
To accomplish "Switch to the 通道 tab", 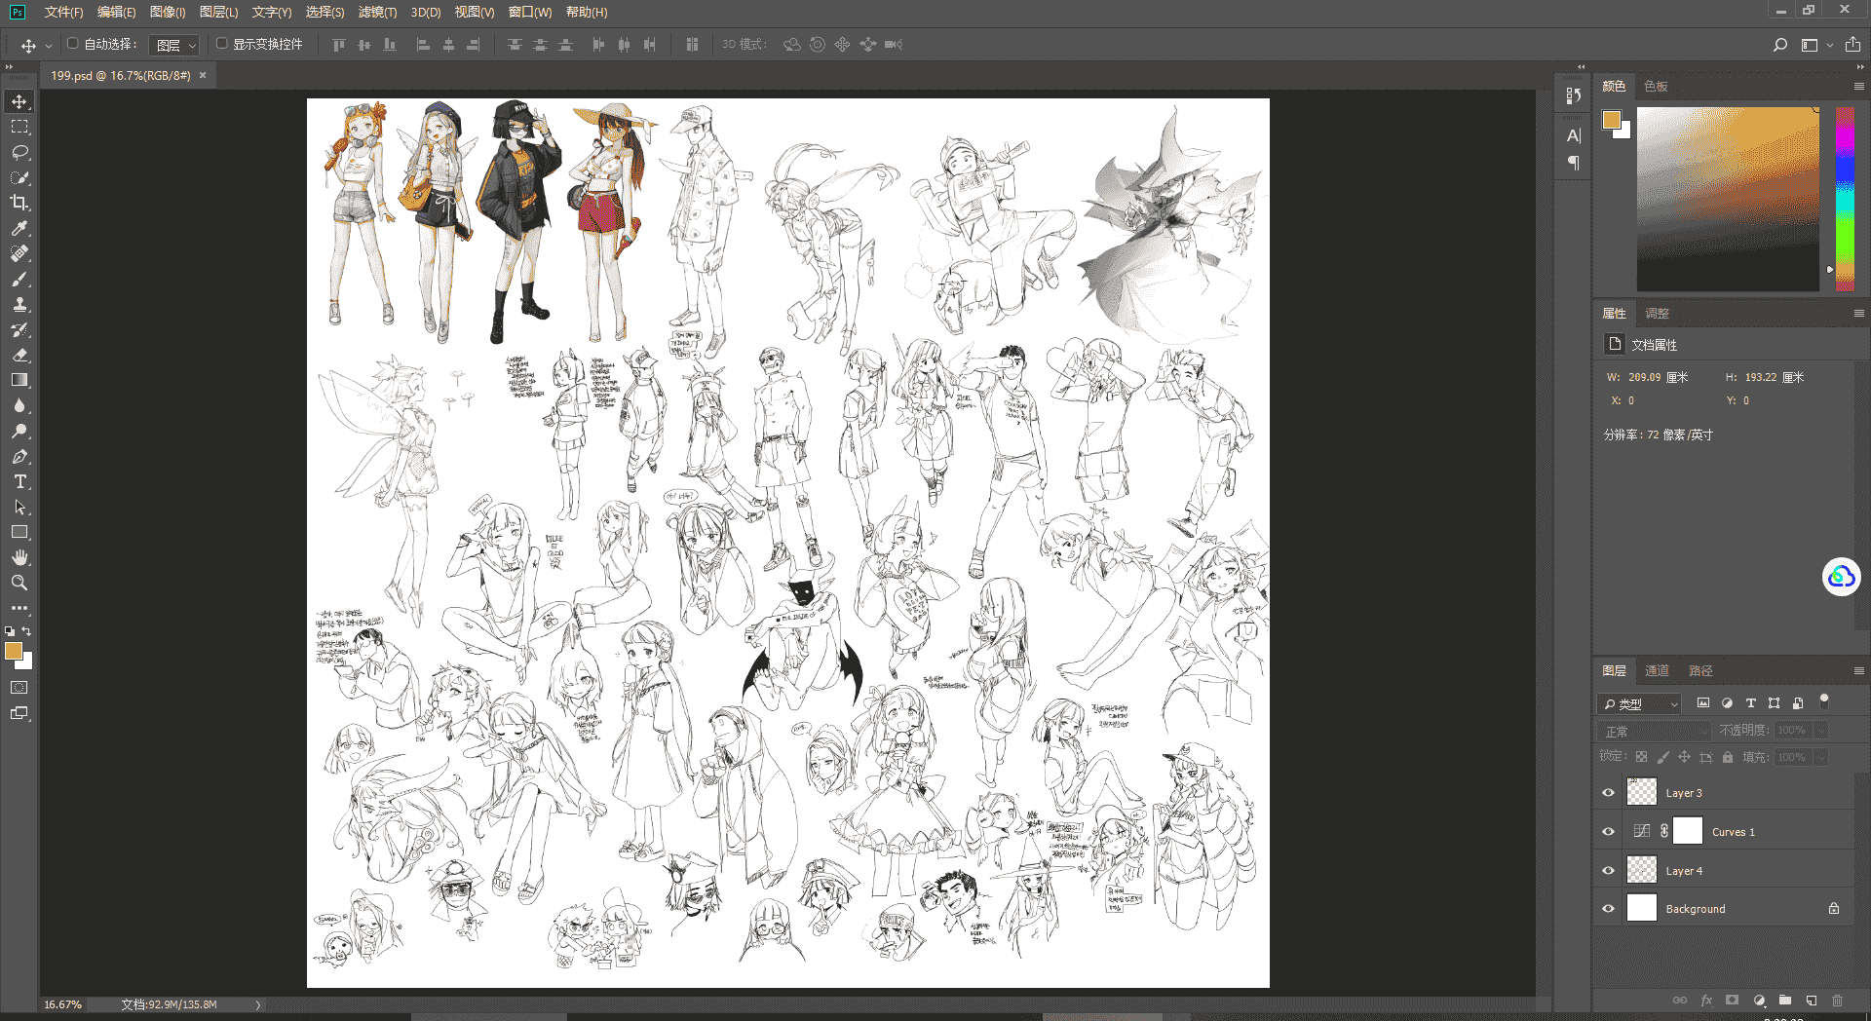I will point(1657,671).
